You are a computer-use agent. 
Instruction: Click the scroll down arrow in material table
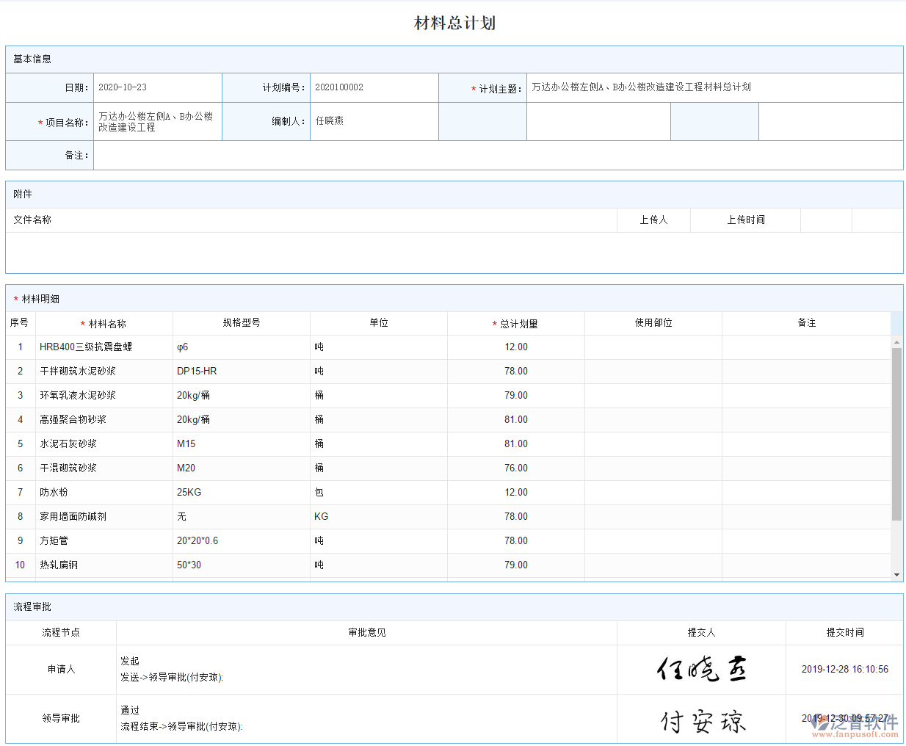[x=896, y=575]
